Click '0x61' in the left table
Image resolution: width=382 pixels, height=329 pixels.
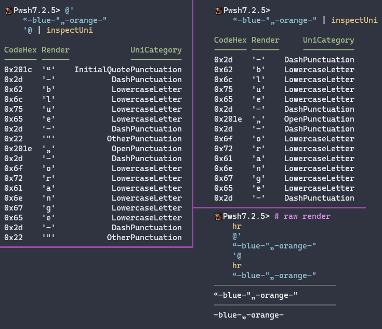coord(14,188)
